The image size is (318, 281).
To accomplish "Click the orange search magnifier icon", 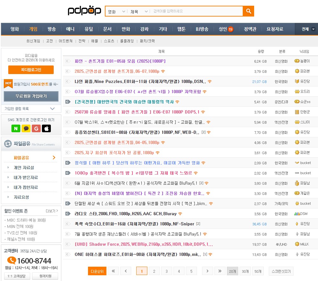I will tap(249, 11).
